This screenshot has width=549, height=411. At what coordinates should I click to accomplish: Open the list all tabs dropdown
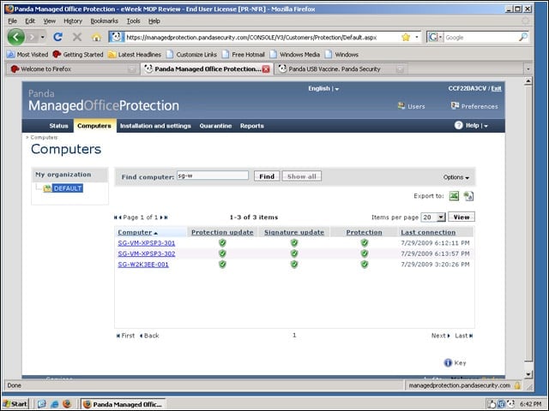pyautogui.click(x=528, y=68)
